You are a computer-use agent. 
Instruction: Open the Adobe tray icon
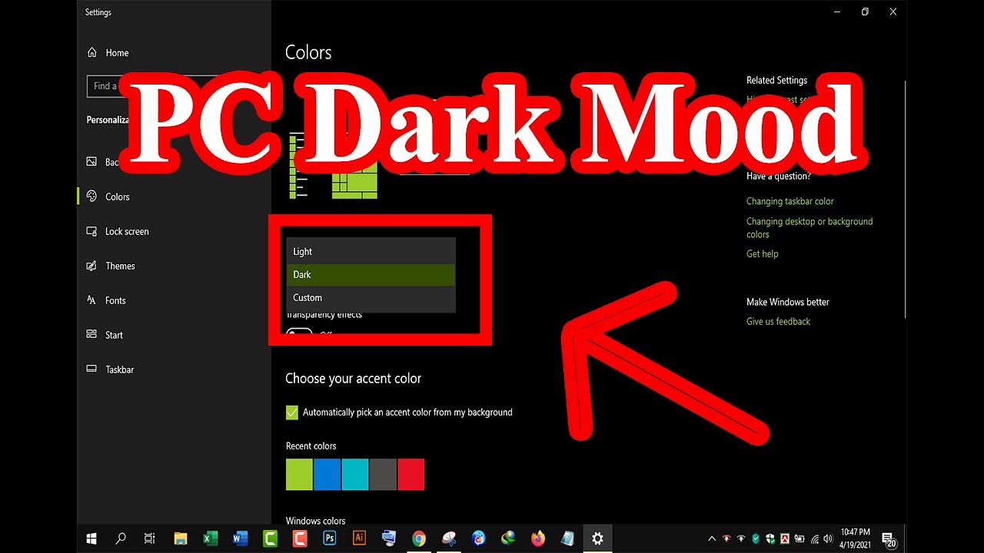pos(785,538)
